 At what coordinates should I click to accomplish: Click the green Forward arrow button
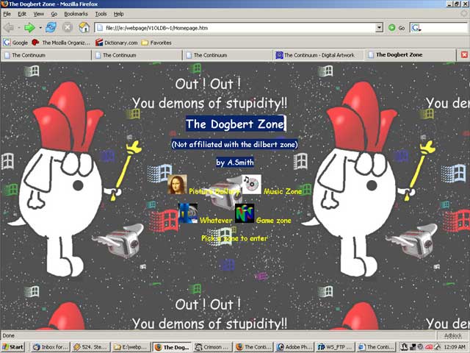29,27
